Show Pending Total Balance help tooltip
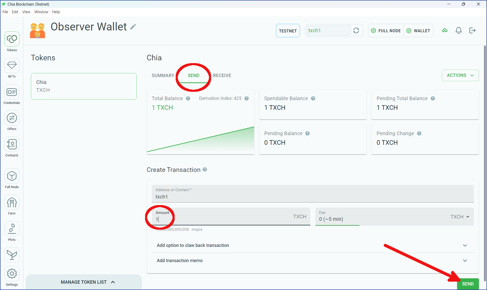 [433, 98]
